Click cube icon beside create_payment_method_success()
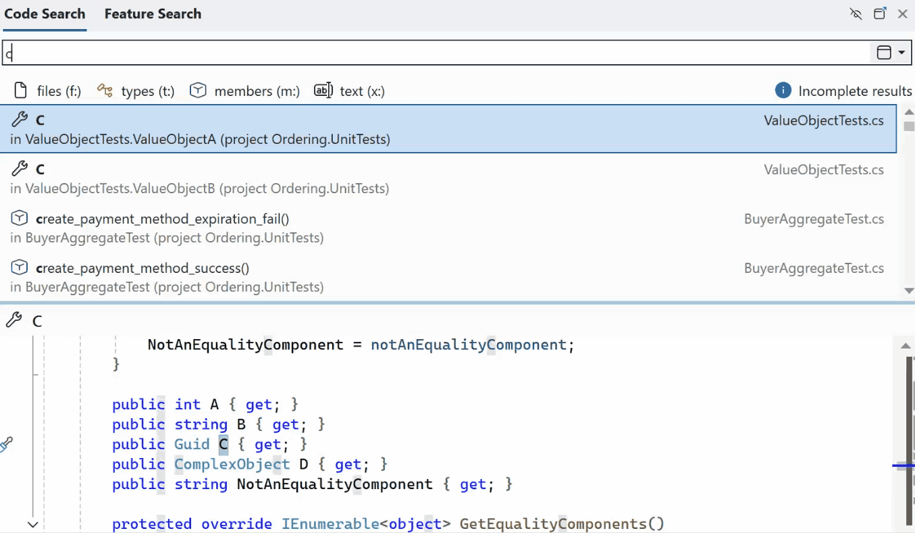Image resolution: width=915 pixels, height=533 pixels. [20, 268]
